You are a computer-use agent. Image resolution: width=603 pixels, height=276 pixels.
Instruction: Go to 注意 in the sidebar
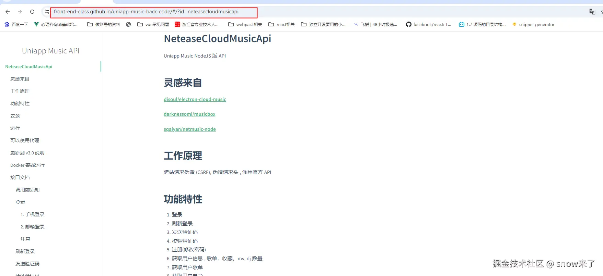pyautogui.click(x=25, y=239)
